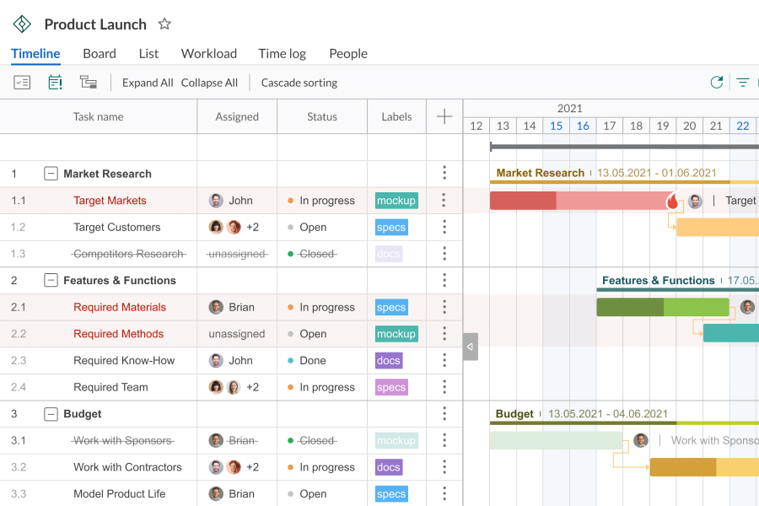Open the Time log tab
The width and height of the screenshot is (759, 506).
tap(283, 53)
